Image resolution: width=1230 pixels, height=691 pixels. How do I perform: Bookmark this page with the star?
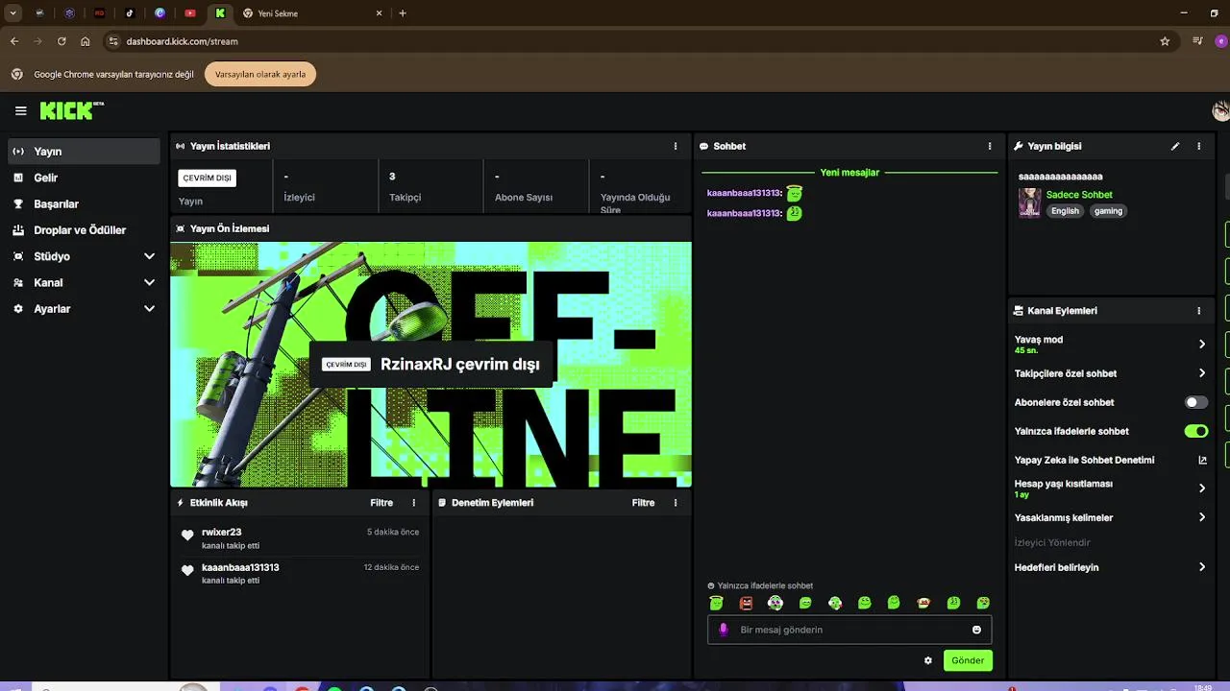point(1165,41)
